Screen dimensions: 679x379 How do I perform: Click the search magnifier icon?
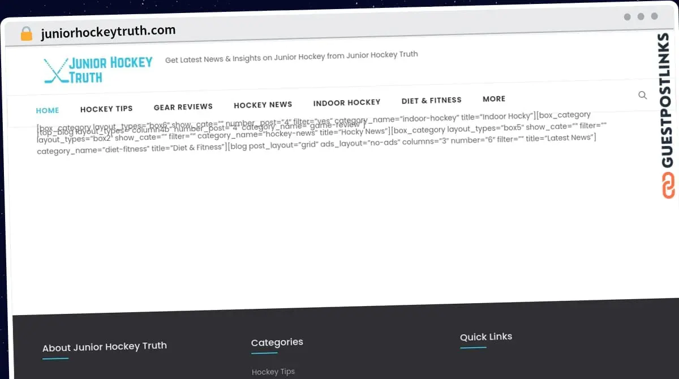point(642,95)
